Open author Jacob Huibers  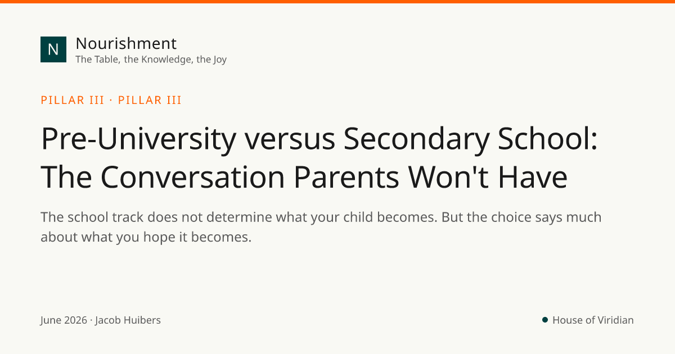point(128,320)
